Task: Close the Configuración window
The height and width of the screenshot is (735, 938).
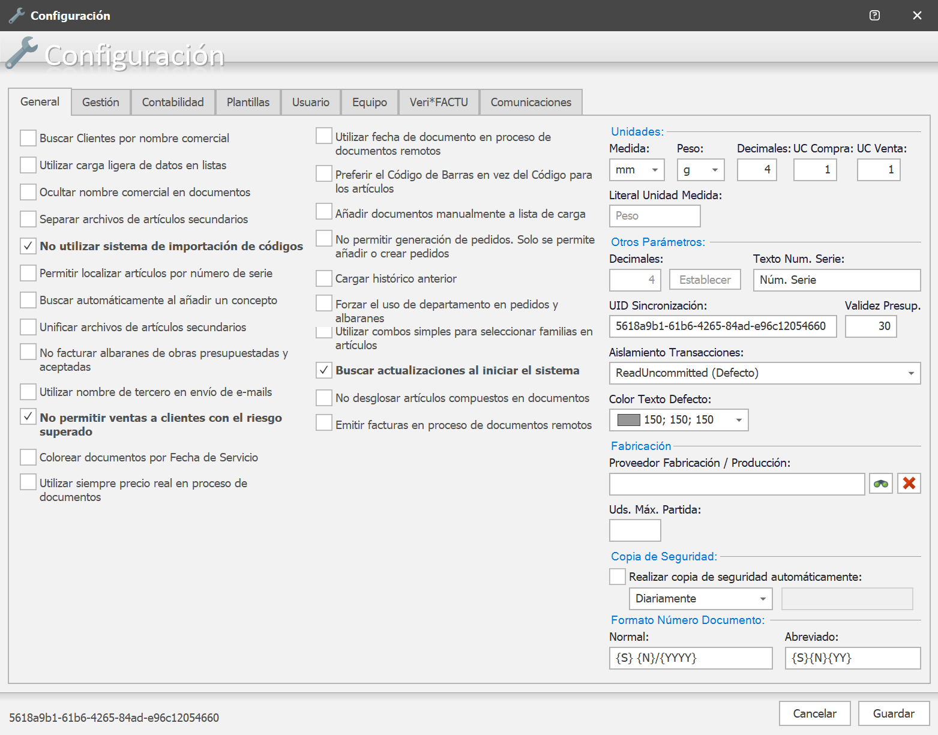Action: (x=917, y=16)
